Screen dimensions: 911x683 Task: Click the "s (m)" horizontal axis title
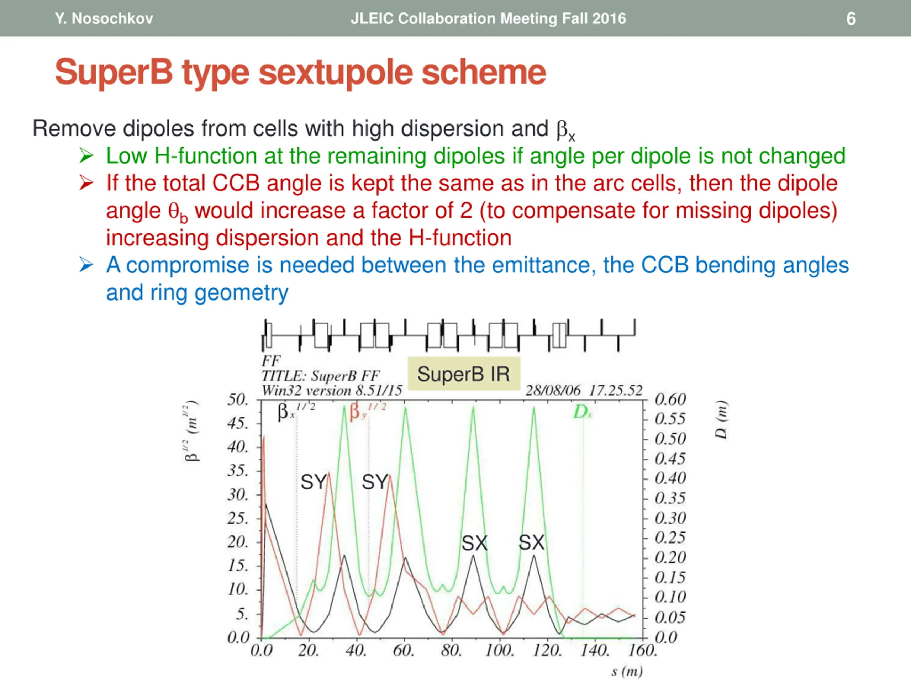point(627,672)
